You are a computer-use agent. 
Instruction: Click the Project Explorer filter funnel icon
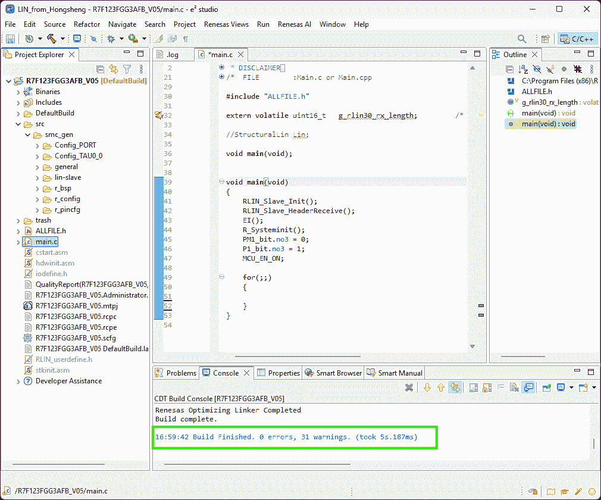click(127, 69)
